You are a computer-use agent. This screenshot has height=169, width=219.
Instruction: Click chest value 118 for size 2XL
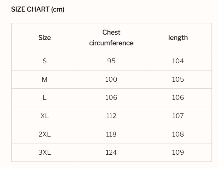click(x=111, y=134)
